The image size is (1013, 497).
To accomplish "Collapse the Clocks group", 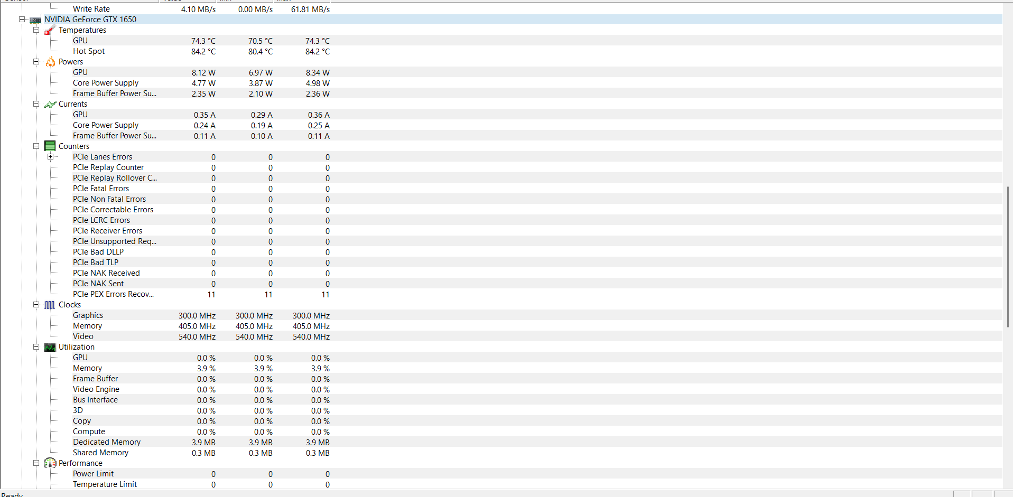I will point(36,305).
